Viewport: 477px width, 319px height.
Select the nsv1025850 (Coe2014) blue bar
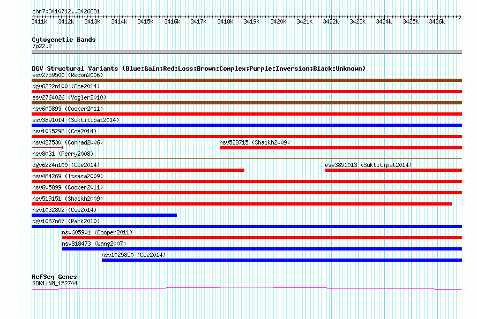tap(282, 260)
